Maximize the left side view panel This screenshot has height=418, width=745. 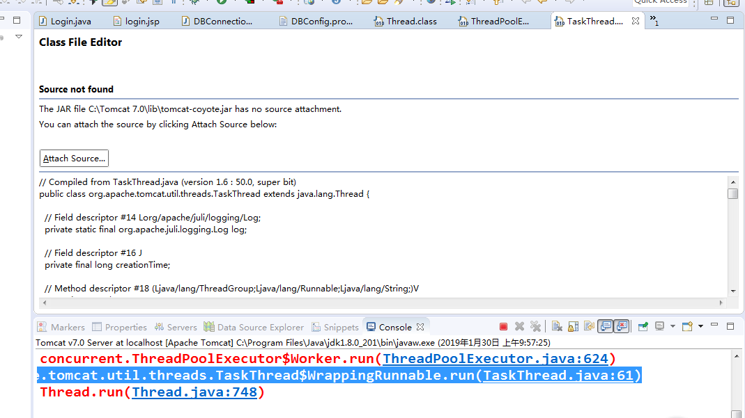(x=17, y=20)
